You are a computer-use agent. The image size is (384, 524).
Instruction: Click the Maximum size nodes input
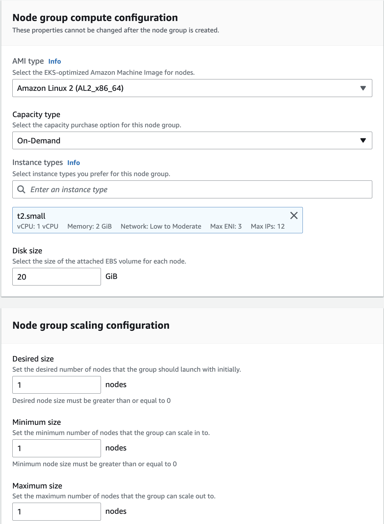pos(56,511)
